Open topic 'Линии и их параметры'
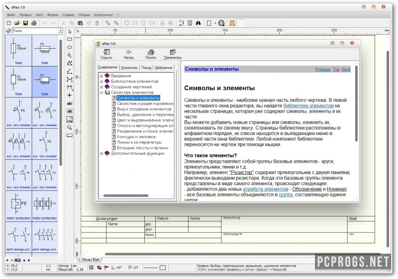The image size is (398, 279). point(139,142)
